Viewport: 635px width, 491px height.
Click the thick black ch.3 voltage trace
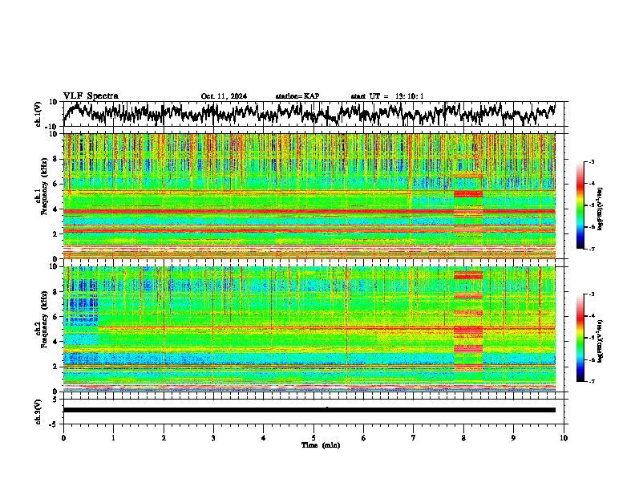(x=309, y=410)
